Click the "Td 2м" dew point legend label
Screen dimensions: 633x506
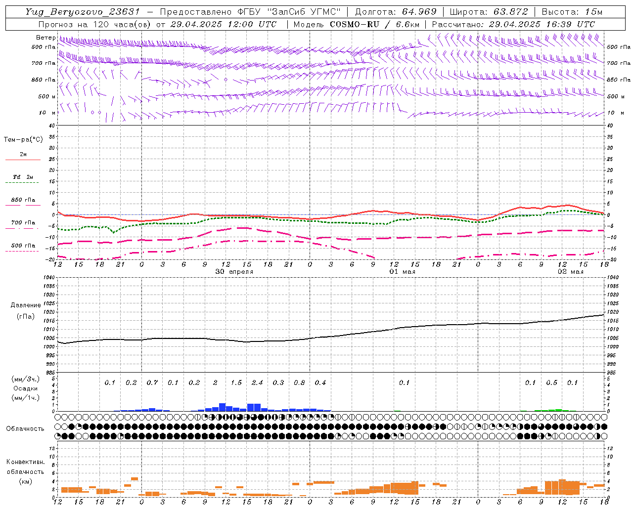(23, 177)
